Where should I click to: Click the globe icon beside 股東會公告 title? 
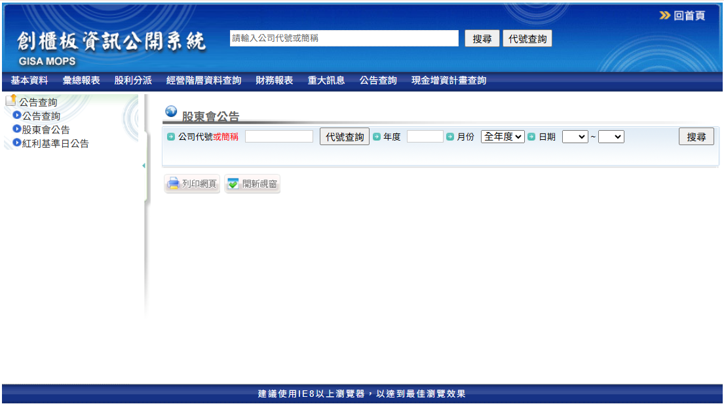(x=171, y=111)
